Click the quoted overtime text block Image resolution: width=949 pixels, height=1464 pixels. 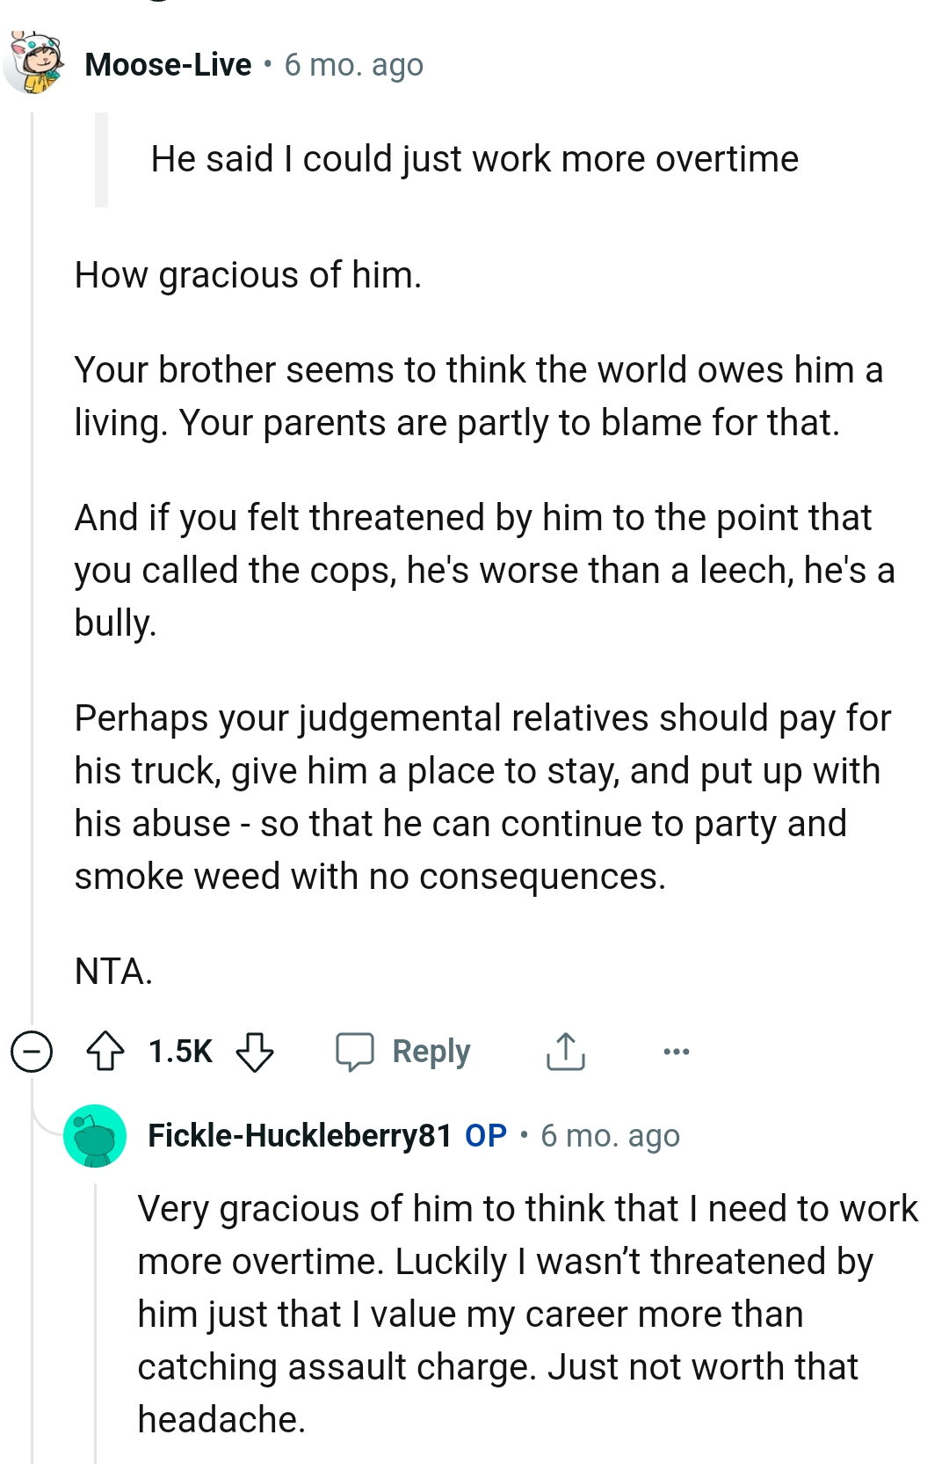(x=474, y=159)
